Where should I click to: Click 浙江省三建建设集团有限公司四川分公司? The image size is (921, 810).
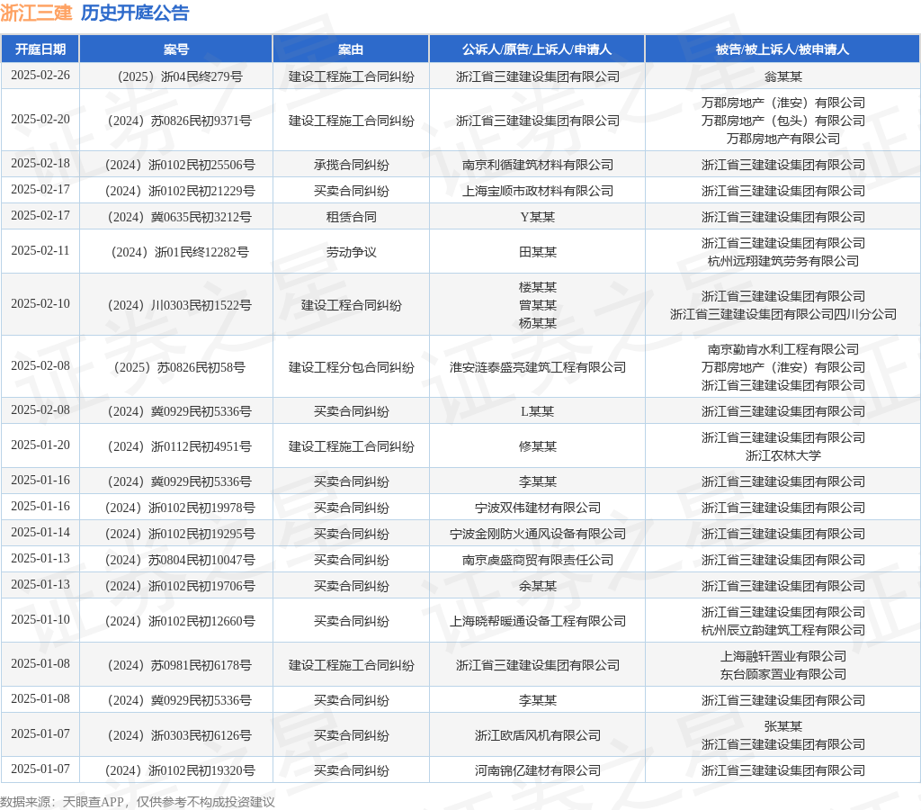point(783,314)
